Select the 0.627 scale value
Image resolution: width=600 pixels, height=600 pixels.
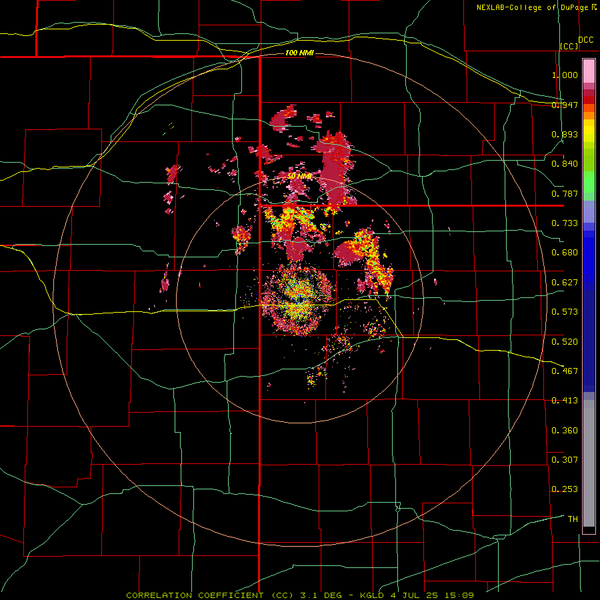click(x=565, y=283)
